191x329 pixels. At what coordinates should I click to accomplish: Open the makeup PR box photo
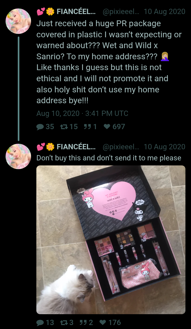111,240
